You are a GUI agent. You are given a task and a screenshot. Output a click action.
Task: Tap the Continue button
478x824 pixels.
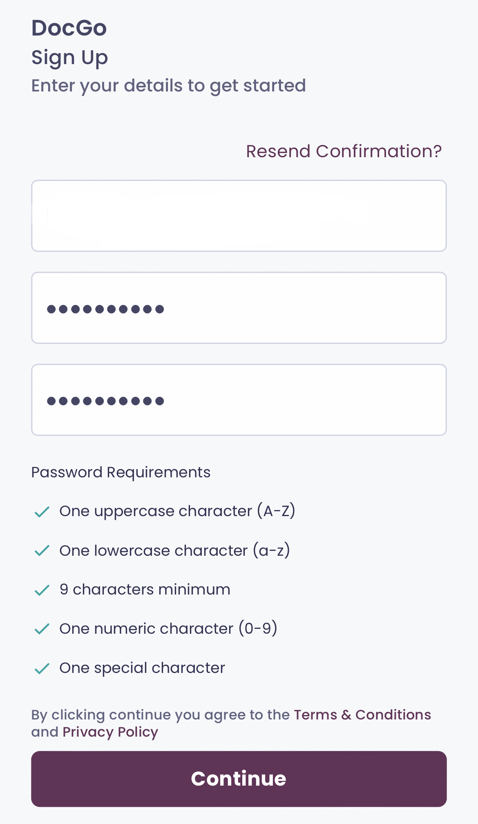239,779
